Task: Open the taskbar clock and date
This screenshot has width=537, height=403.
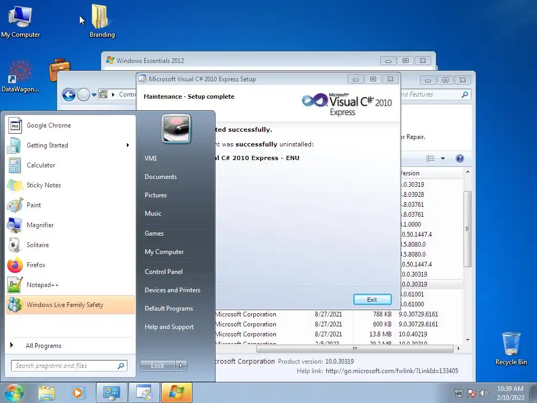Action: (510, 393)
